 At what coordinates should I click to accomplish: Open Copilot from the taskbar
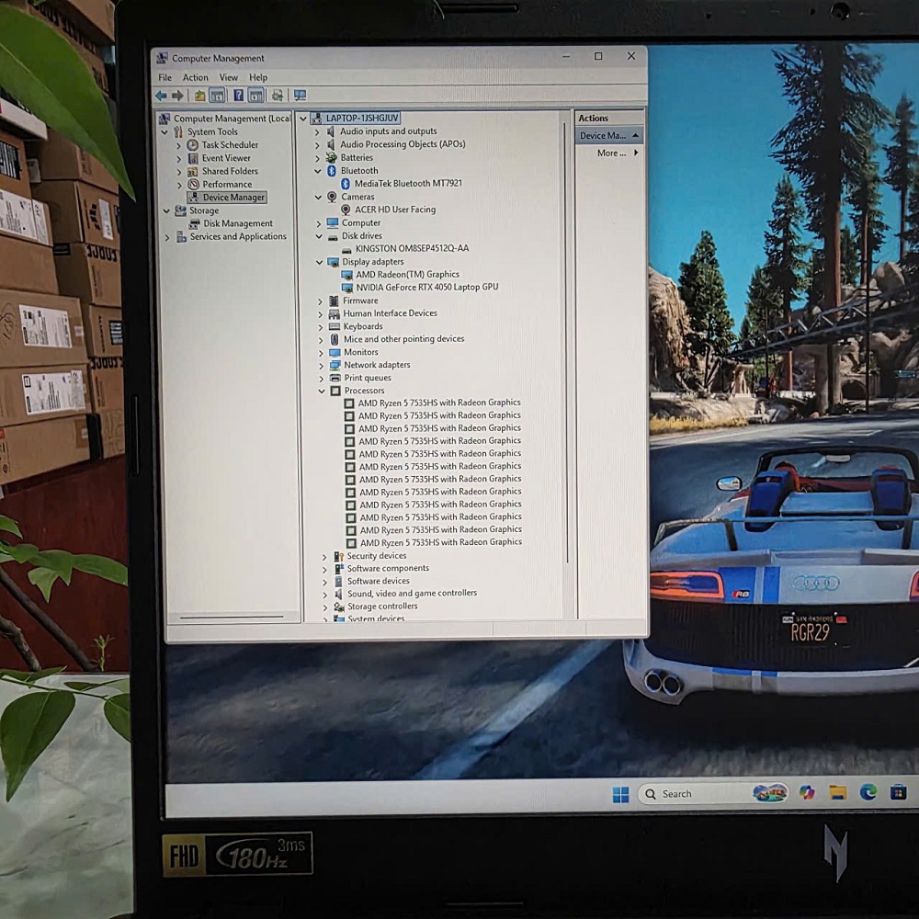coord(807,793)
